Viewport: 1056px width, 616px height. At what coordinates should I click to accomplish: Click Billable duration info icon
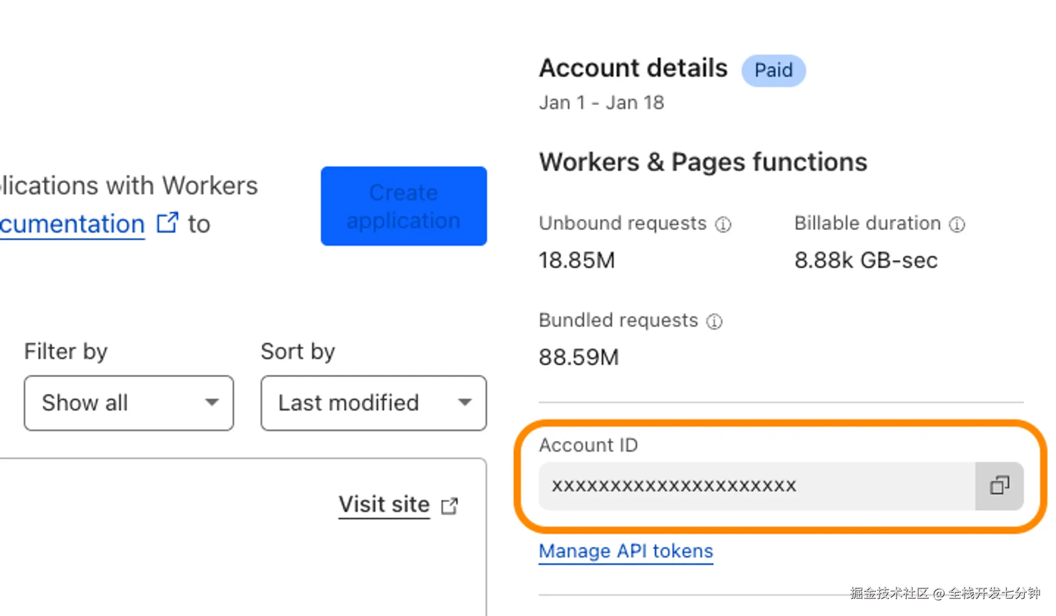[957, 224]
